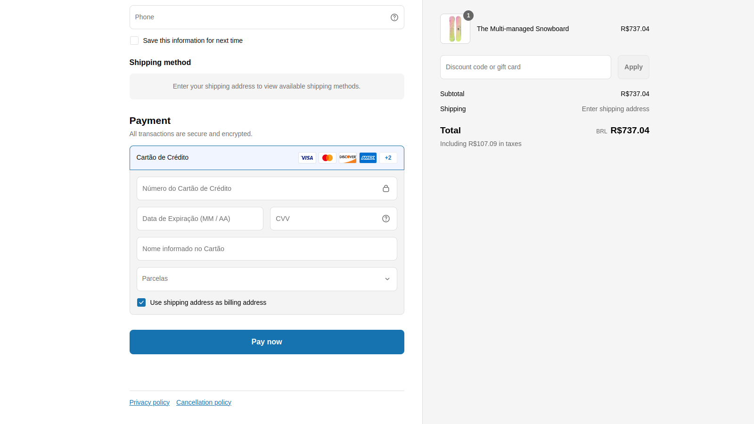The width and height of the screenshot is (754, 424).
Task: Select the Cartão de Crédito payment option
Action: [x=267, y=158]
